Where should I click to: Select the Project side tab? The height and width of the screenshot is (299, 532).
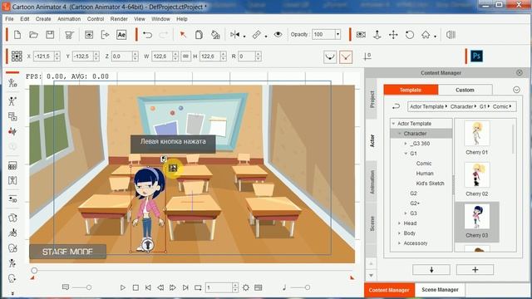tap(372, 100)
